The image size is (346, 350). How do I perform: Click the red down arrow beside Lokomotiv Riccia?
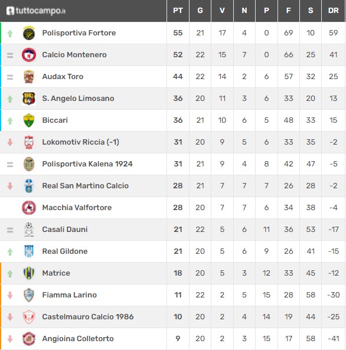coord(10,142)
